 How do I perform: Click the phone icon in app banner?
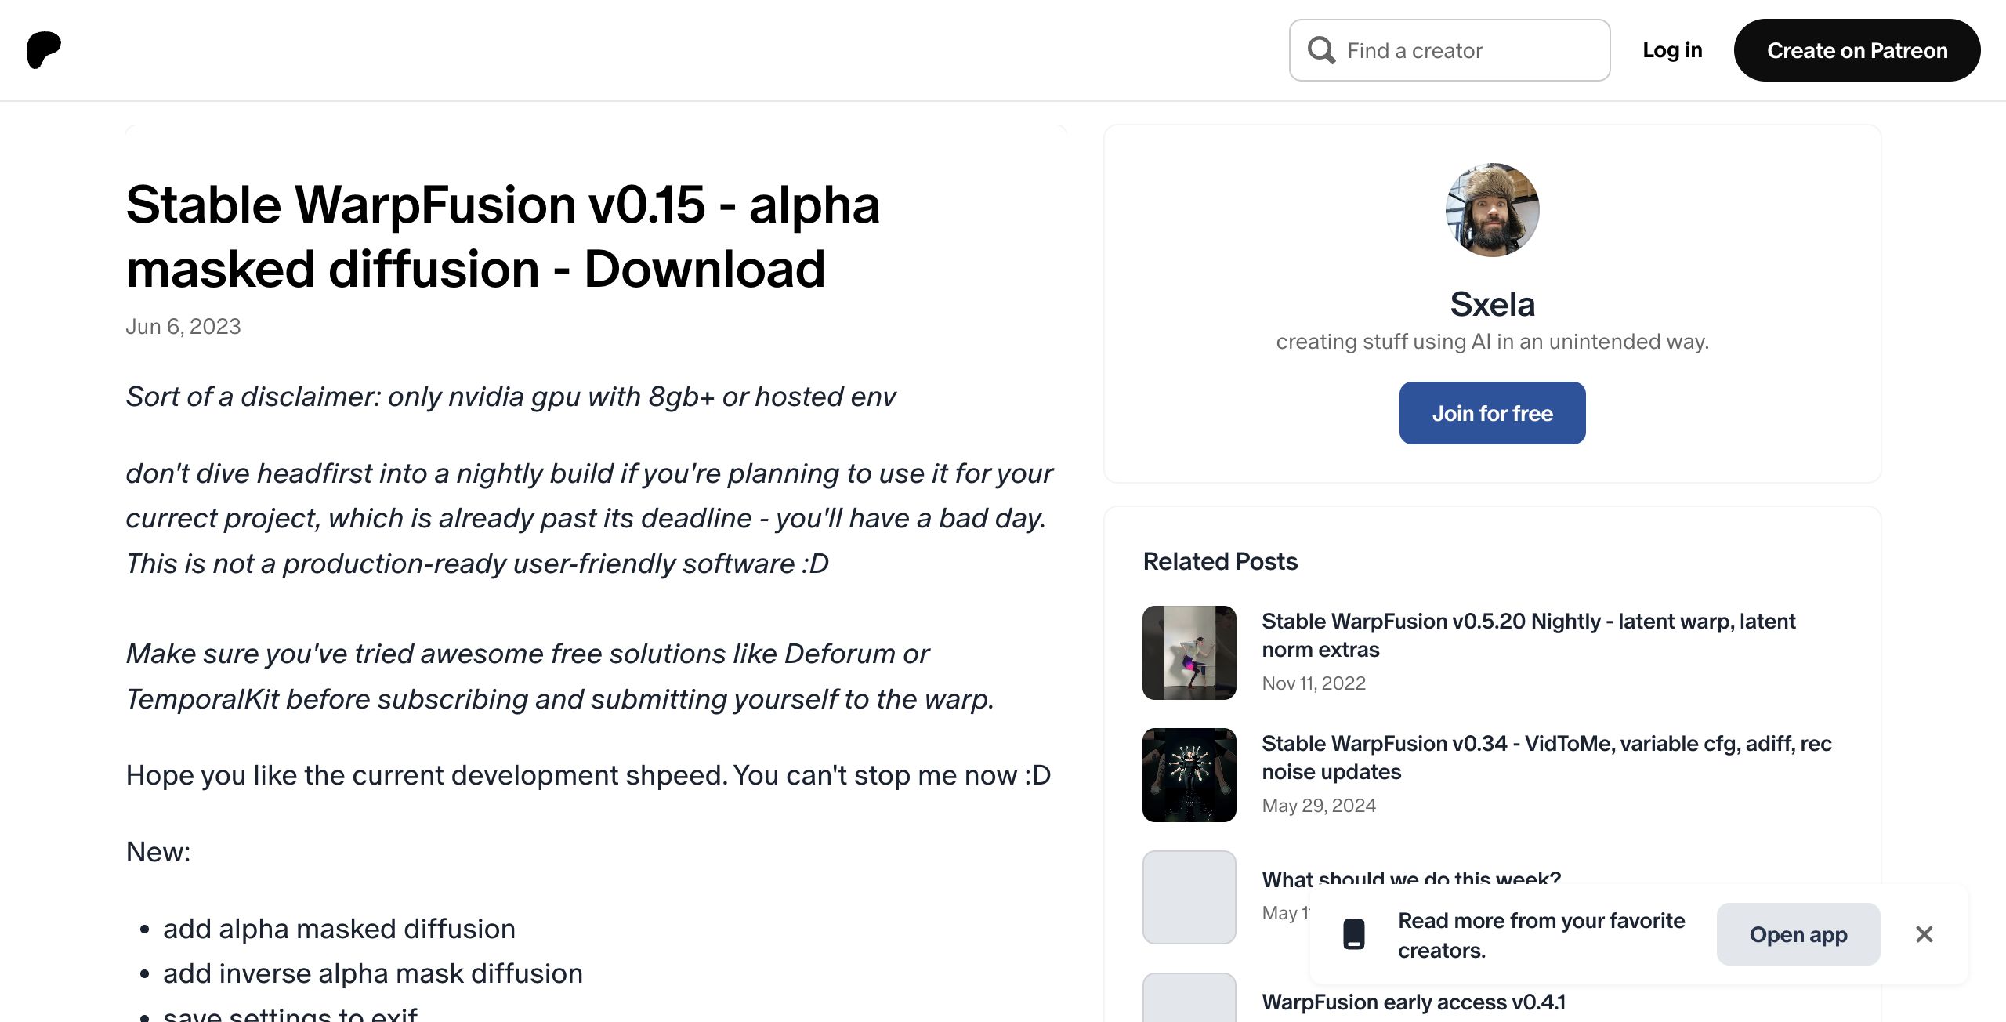[1353, 934]
